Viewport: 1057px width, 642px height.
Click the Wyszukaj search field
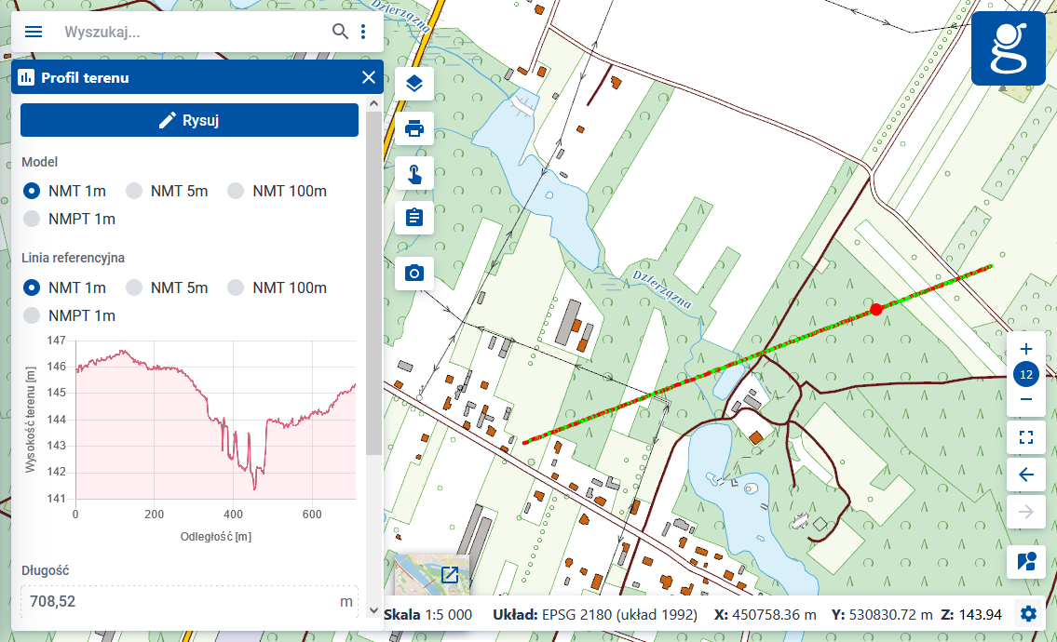pos(191,32)
